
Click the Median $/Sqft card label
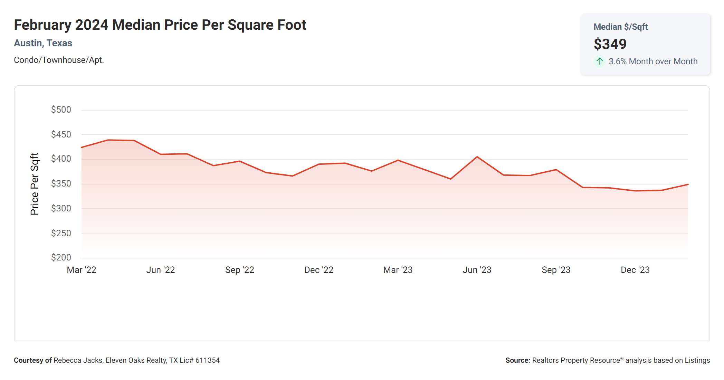(x=620, y=27)
